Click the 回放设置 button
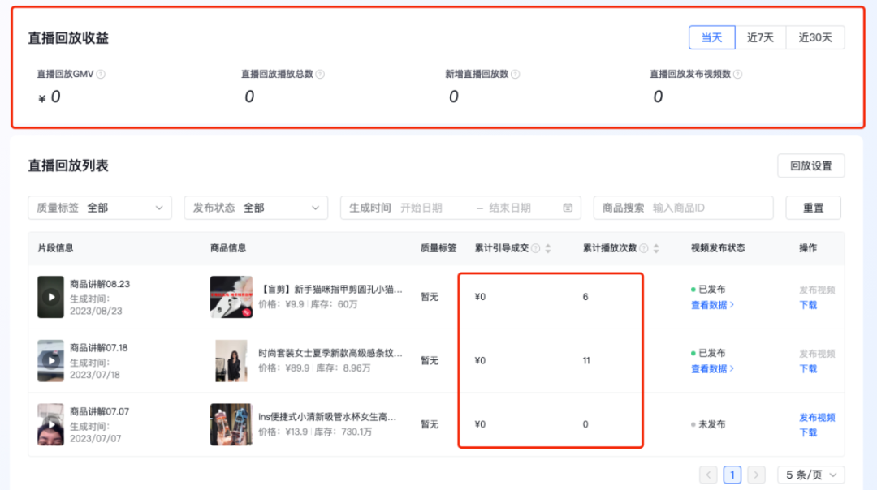Image resolution: width=877 pixels, height=490 pixels. pos(810,165)
